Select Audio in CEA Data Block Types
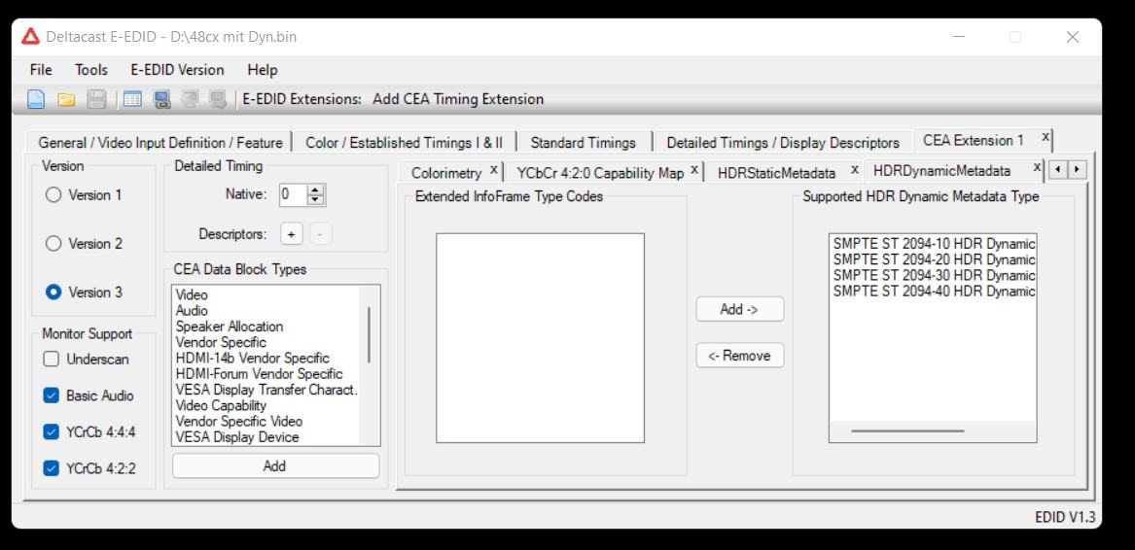 click(x=192, y=310)
